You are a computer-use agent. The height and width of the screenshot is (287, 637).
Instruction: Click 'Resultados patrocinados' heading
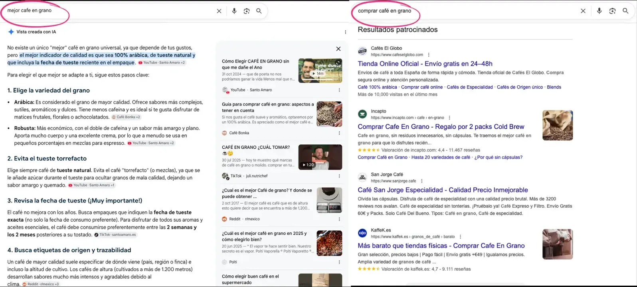click(398, 29)
